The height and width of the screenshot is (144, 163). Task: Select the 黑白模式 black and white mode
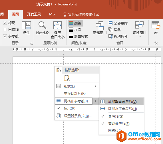pos(79,36)
